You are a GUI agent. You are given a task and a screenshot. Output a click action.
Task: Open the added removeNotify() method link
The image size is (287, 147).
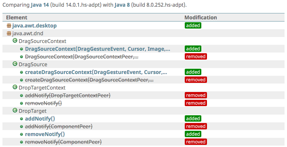point(45,134)
